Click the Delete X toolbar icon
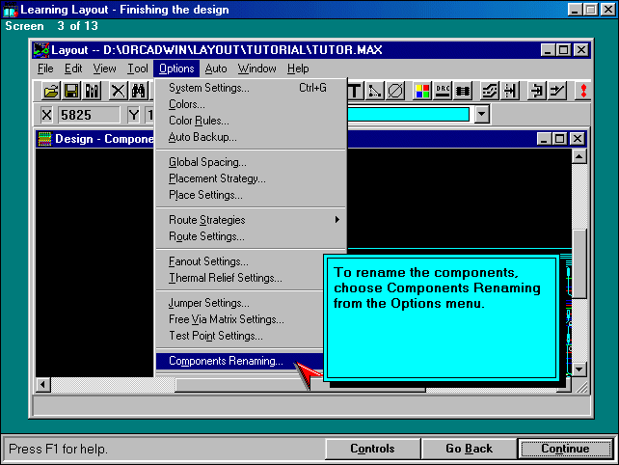 (118, 91)
